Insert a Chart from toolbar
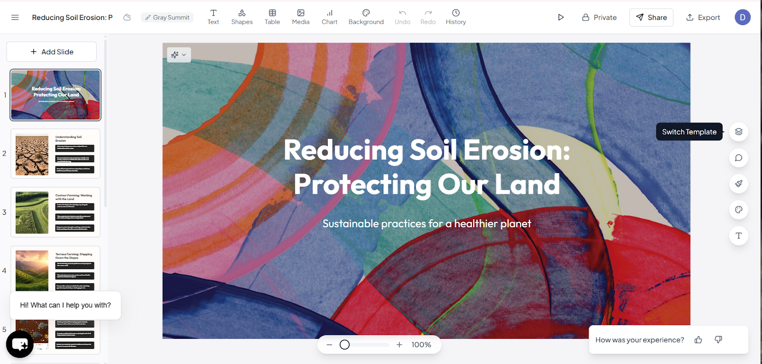 tap(330, 17)
